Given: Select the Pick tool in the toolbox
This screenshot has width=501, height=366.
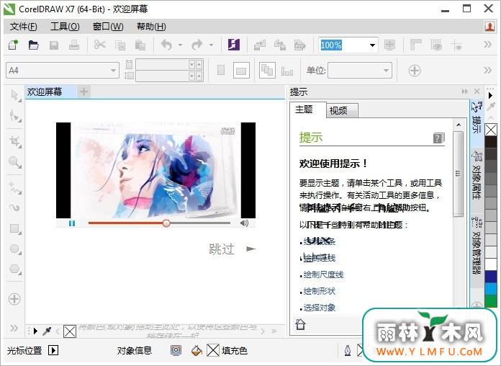Looking at the screenshot, I should [14, 96].
